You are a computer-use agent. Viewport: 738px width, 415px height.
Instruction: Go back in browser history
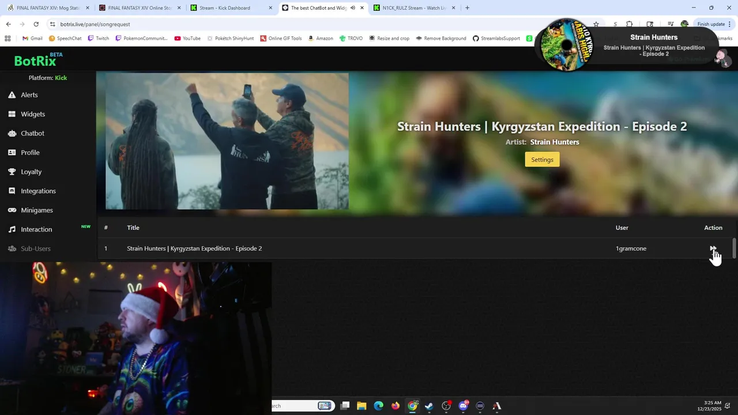pyautogui.click(x=8, y=24)
